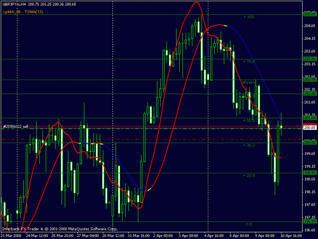Click the 2 Apr 00:00 time label
Viewport: 318px width, 239px height.
pyautogui.click(x=163, y=236)
